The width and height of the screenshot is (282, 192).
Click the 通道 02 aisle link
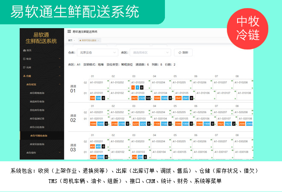73,119
